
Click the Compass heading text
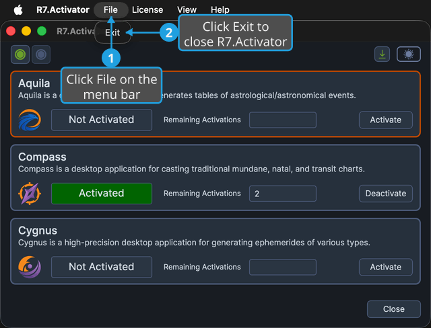pos(42,157)
